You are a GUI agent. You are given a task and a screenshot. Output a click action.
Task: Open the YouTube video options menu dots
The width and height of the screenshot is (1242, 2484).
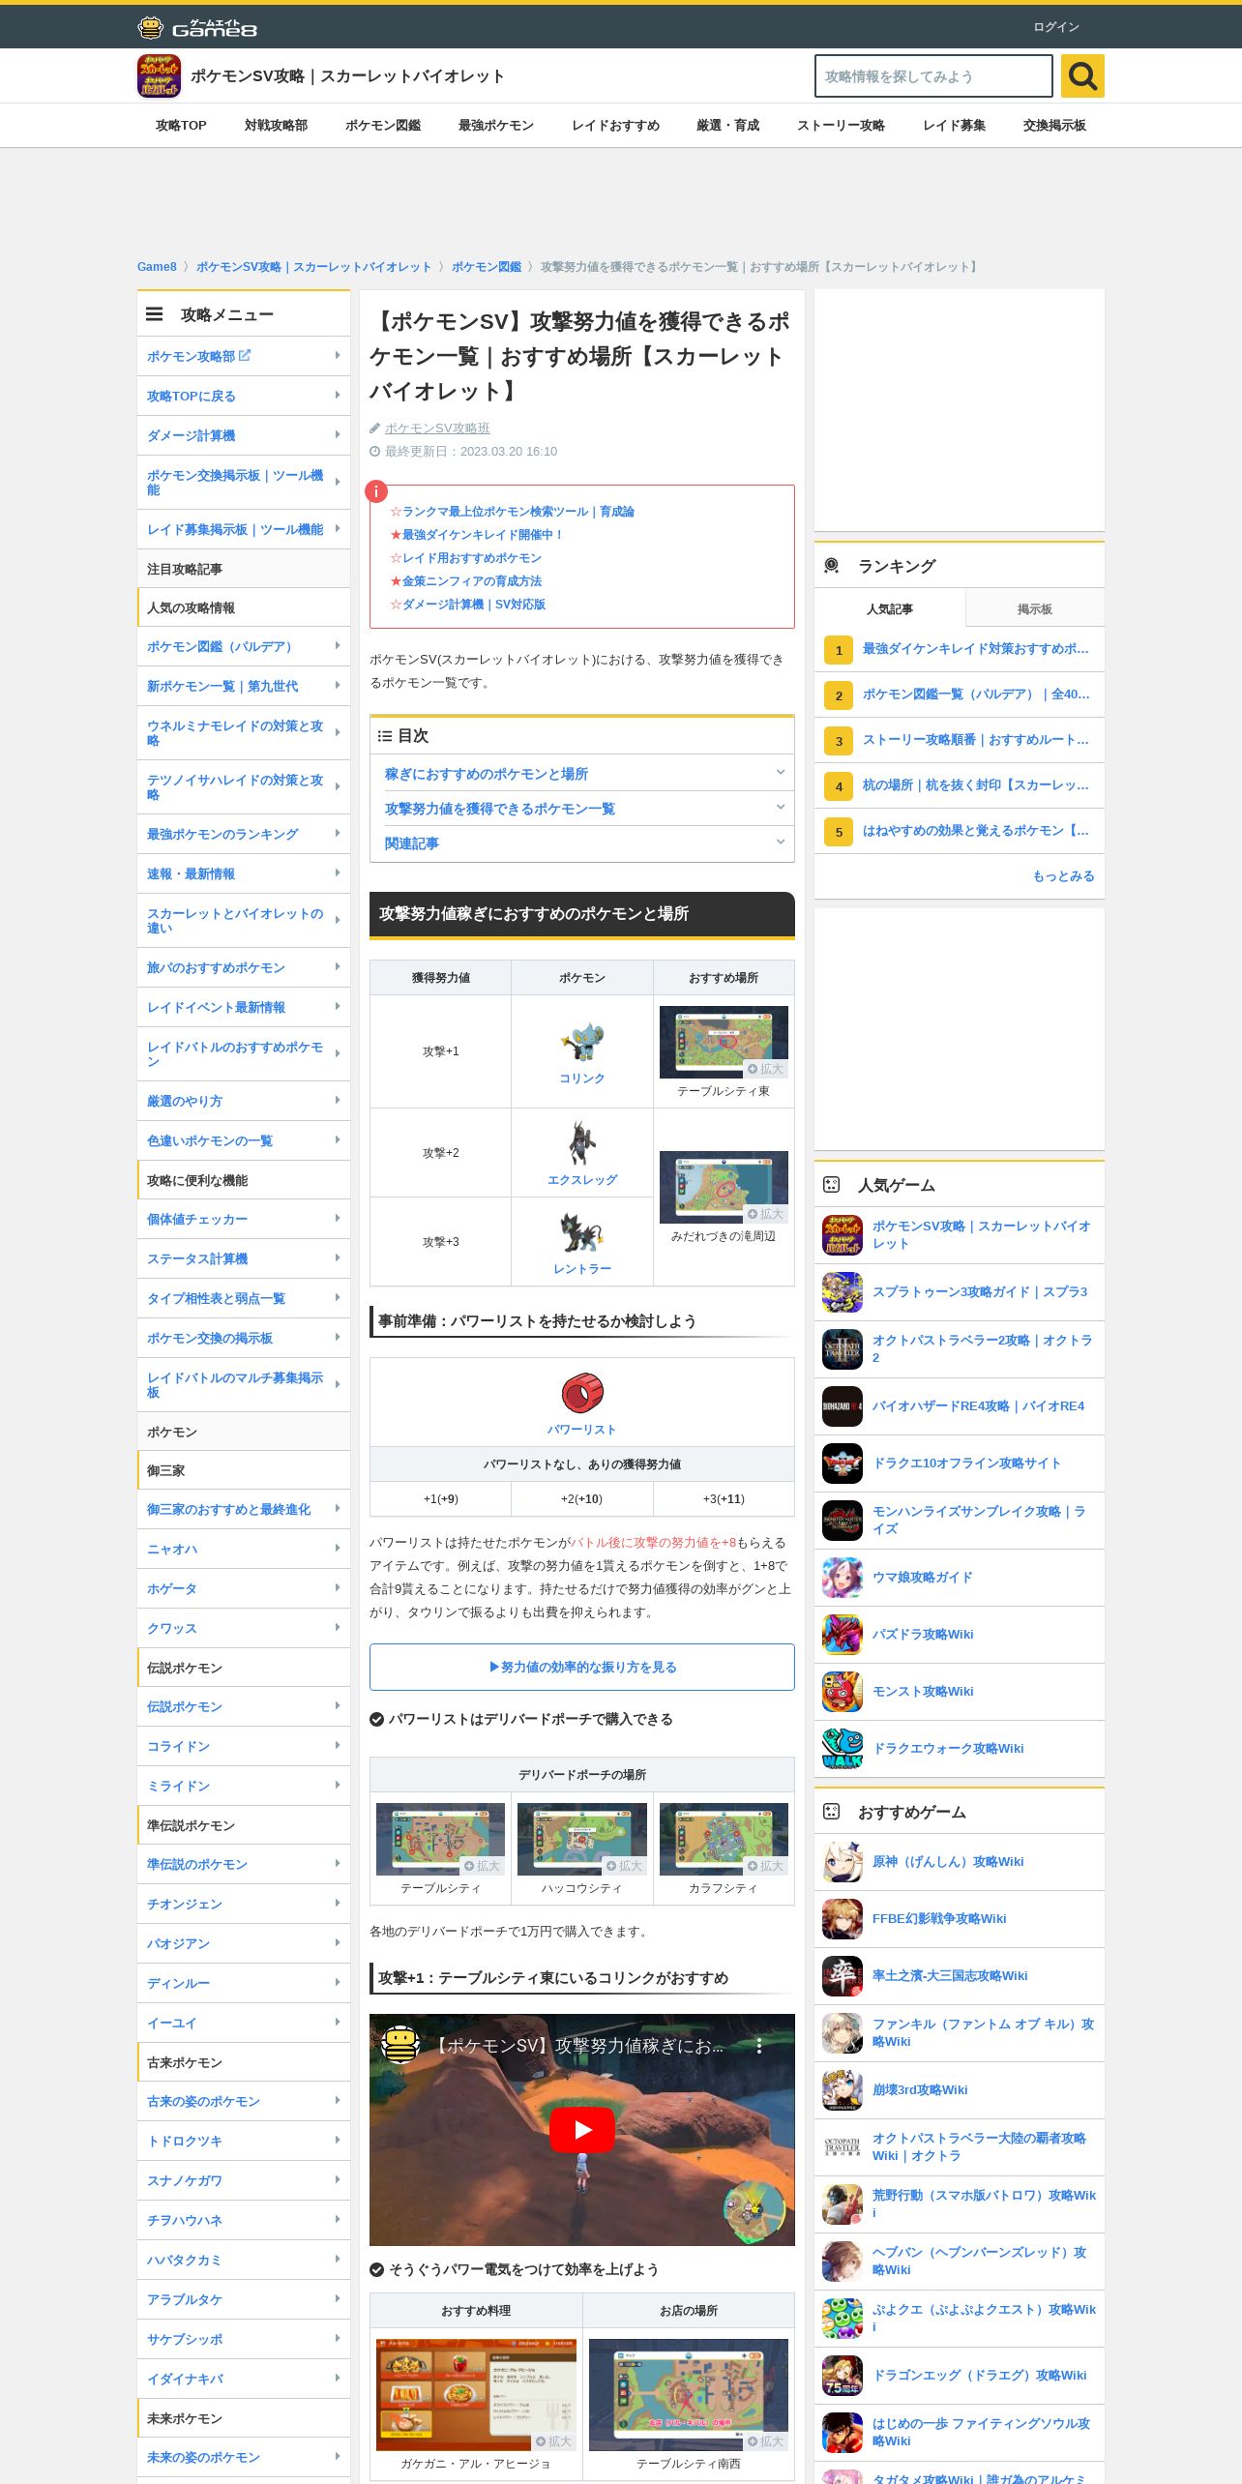point(759,2046)
